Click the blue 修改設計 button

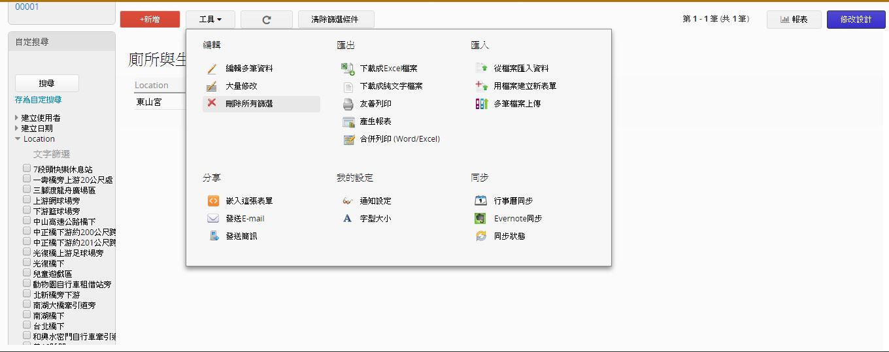click(856, 20)
